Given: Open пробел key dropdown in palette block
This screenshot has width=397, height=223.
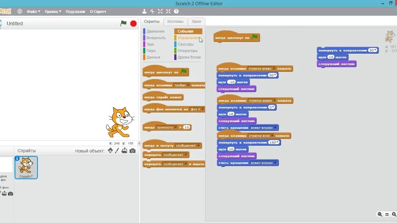Looking at the screenshot, I should pyautogui.click(x=181, y=85).
